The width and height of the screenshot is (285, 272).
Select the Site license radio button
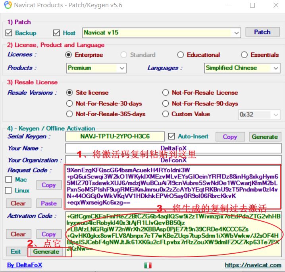[69, 93]
